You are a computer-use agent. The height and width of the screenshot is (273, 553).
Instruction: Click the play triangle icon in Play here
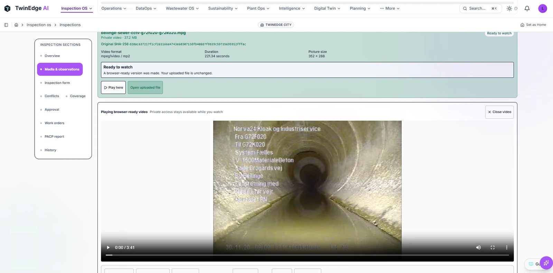106,88
